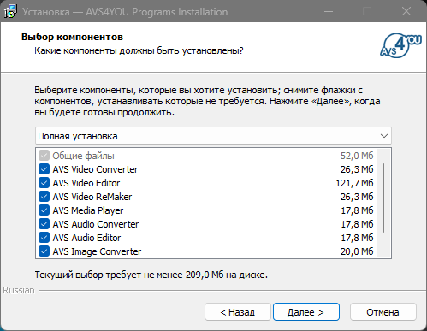Select the AVS Video ReMaker label
The width and height of the screenshot is (427, 331).
point(92,197)
